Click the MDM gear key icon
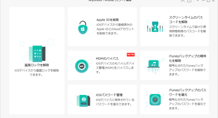Screen dimensions: 218x118 coord(82,66)
